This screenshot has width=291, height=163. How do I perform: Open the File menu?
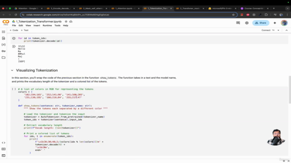click(14, 25)
